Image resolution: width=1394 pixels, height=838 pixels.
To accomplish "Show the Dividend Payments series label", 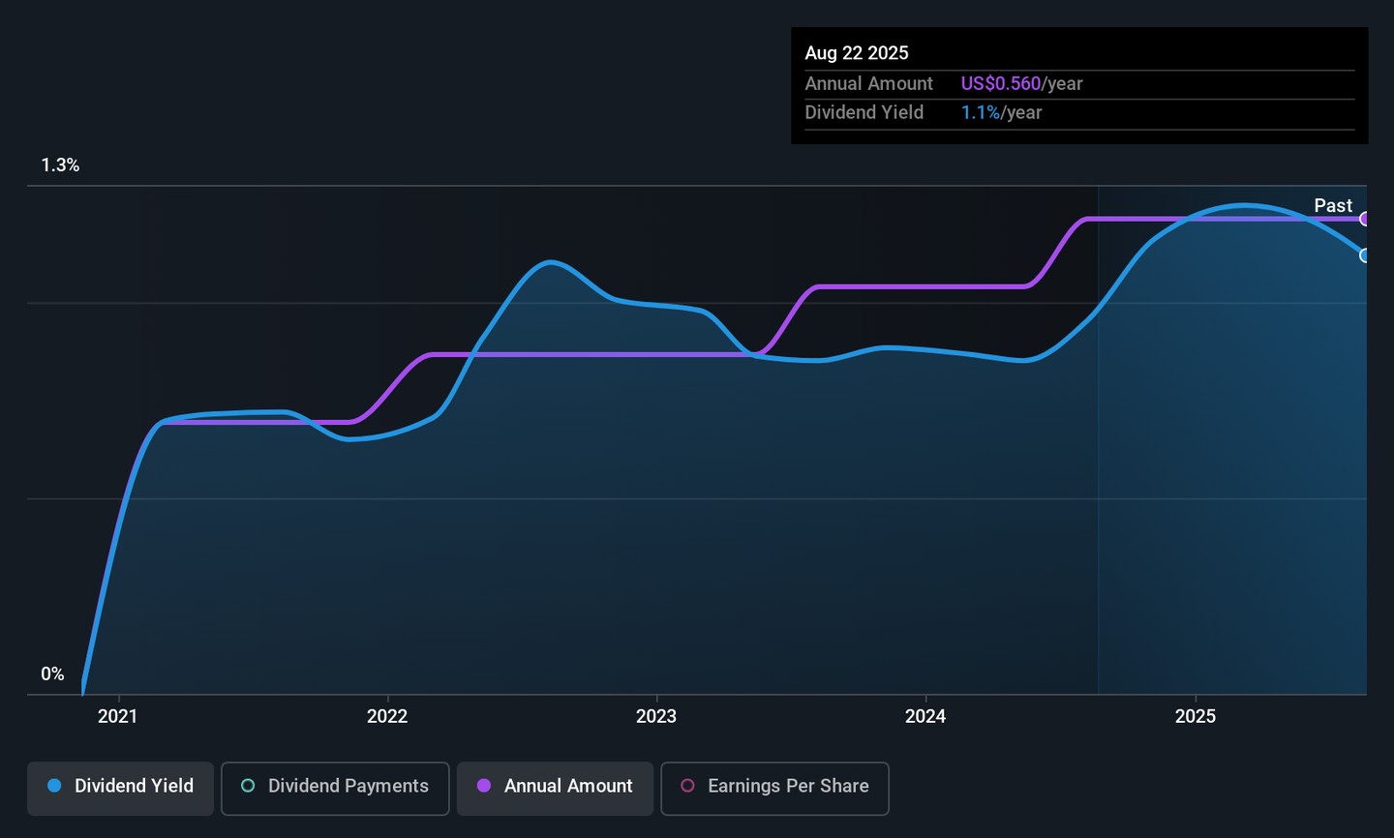I will pyautogui.click(x=348, y=786).
